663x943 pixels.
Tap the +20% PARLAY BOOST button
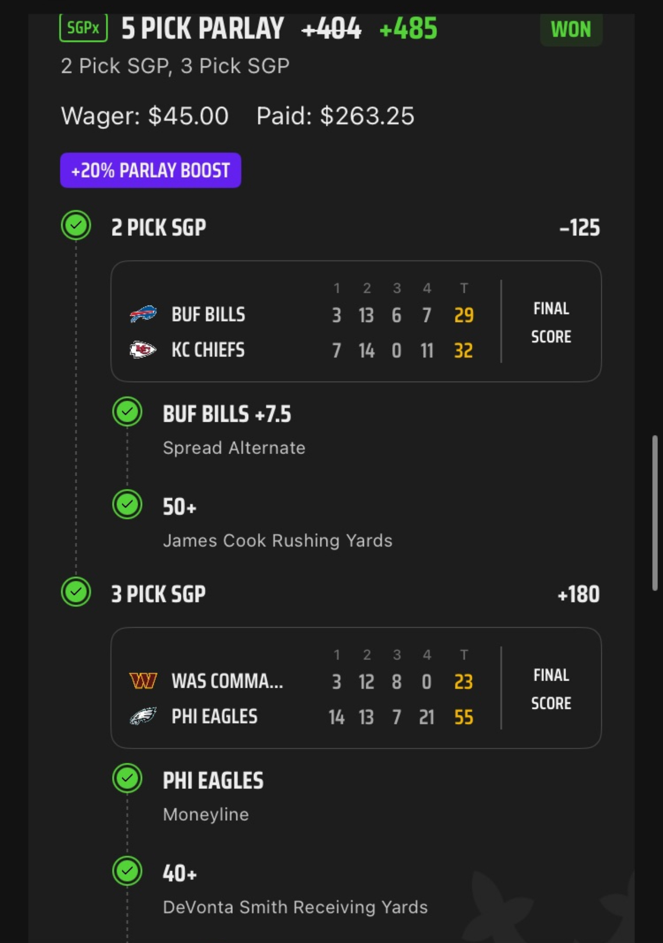[151, 170]
